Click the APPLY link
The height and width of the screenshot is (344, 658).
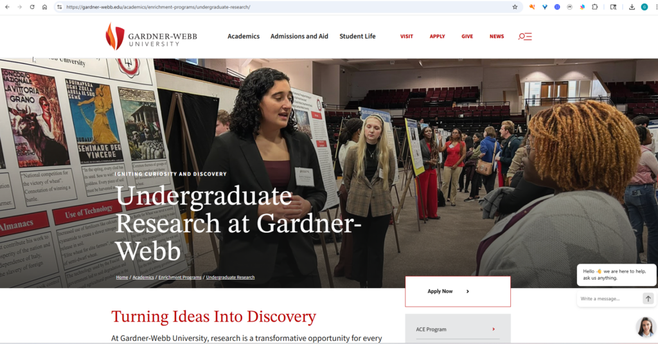coord(437,37)
